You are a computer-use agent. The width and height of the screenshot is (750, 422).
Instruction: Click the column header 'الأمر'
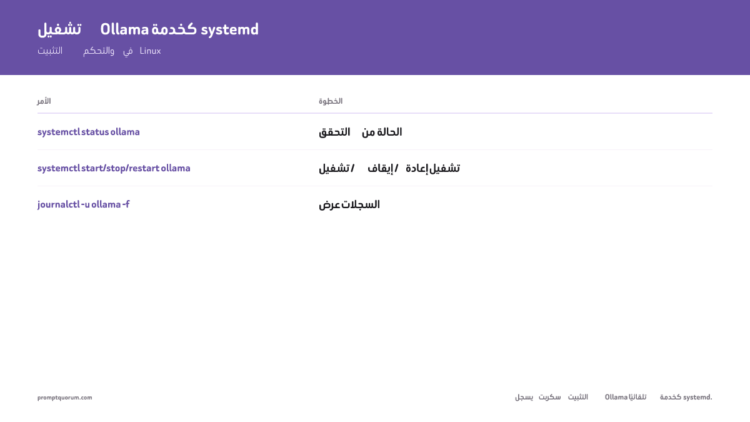pos(44,101)
